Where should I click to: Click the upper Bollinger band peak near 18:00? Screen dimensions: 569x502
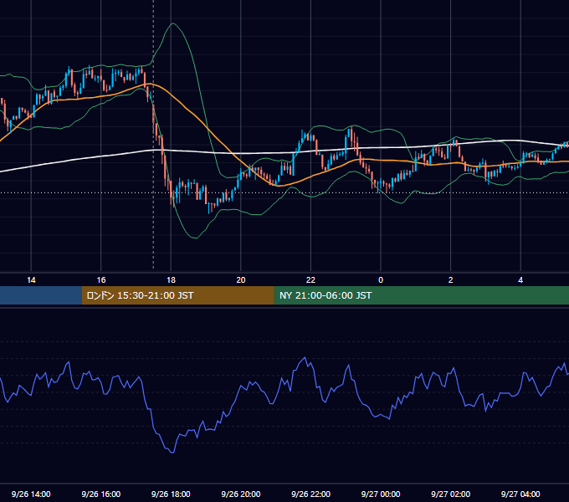[x=173, y=23]
